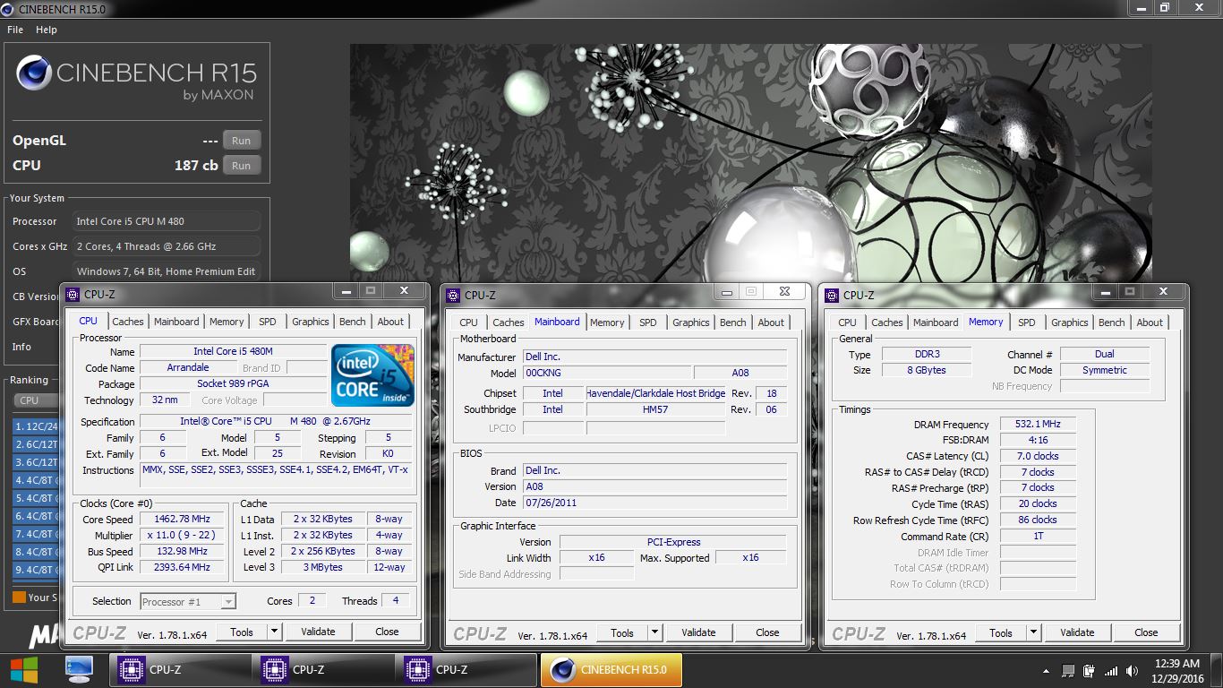Open Tools dropdown arrow in the CPU-Z CPU window

click(x=275, y=632)
